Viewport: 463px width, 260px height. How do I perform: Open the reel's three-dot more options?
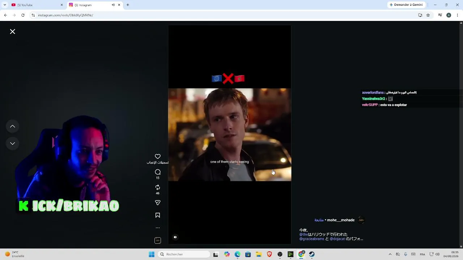158,228
